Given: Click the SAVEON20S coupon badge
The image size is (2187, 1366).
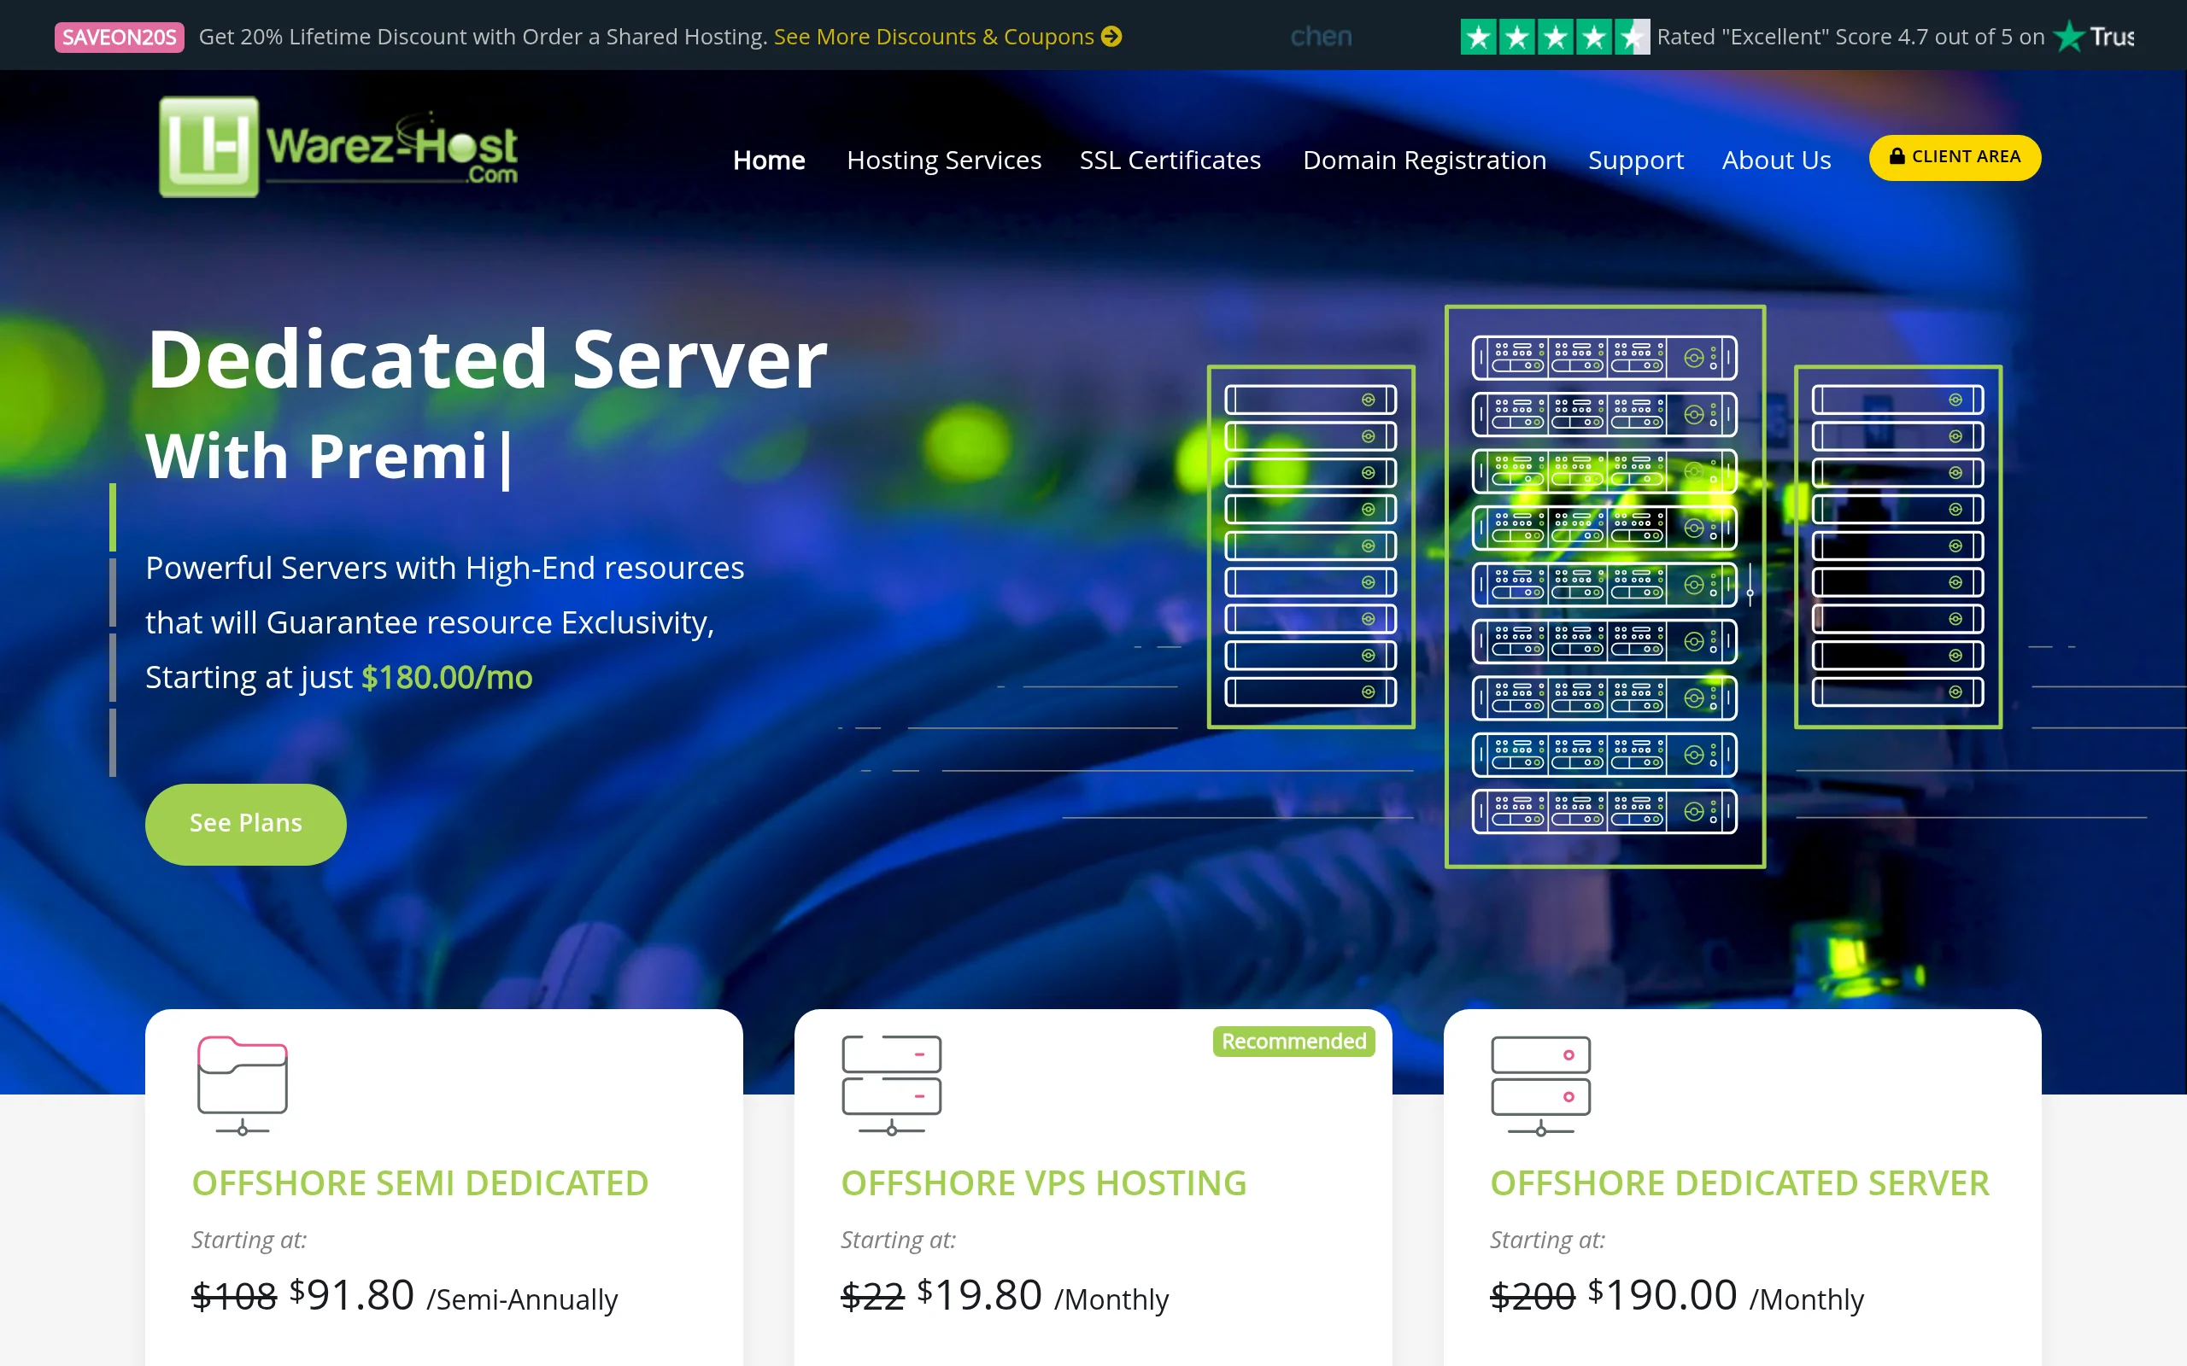Looking at the screenshot, I should point(120,37).
